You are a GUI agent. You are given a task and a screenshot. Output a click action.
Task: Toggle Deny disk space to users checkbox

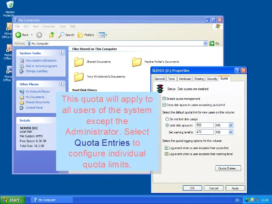pyautogui.click(x=164, y=105)
